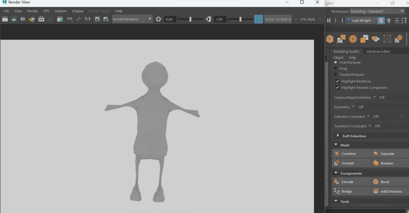Click the Bevel cube shelf icon

(330, 39)
